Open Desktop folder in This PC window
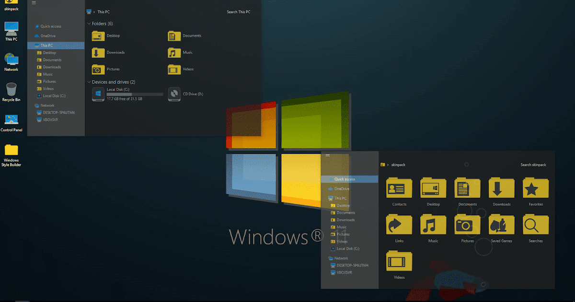 [x=99, y=35]
